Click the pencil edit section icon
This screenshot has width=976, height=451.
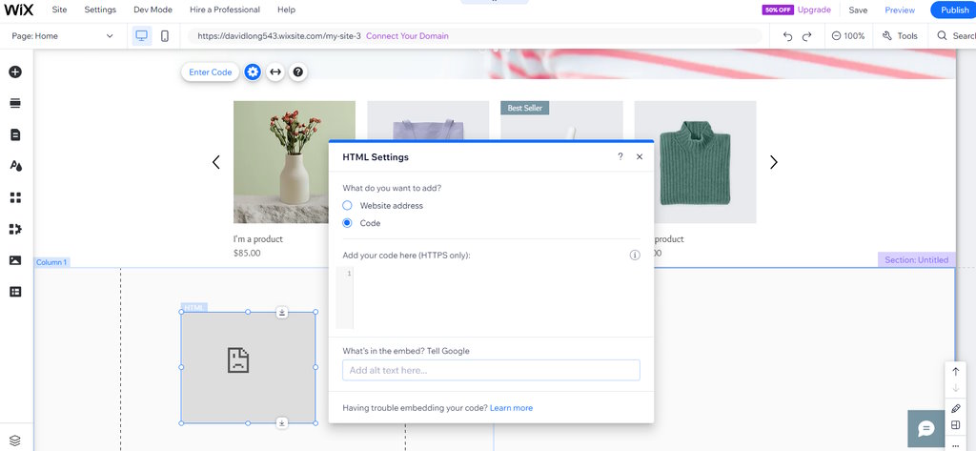955,408
